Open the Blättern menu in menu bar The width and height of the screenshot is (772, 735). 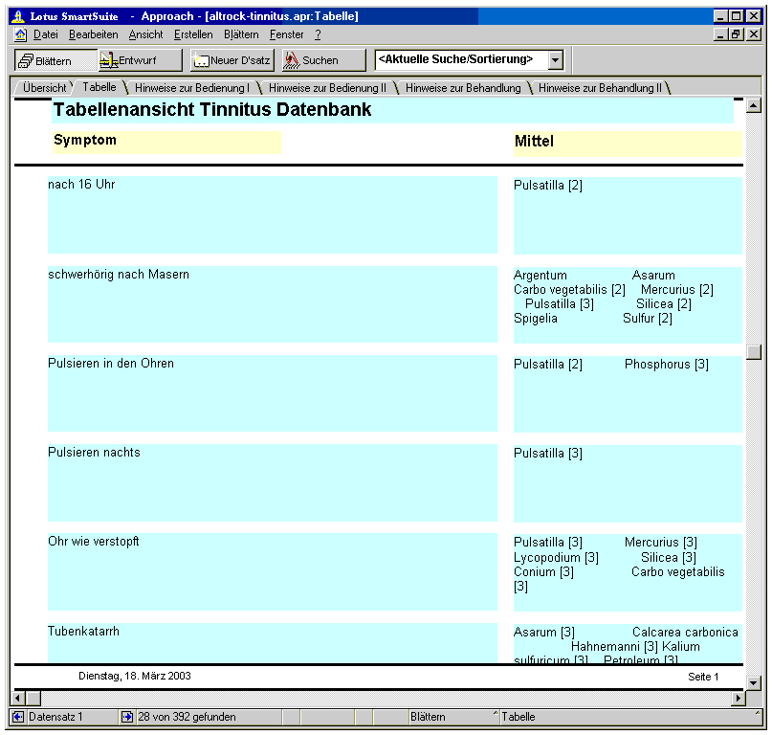241,34
